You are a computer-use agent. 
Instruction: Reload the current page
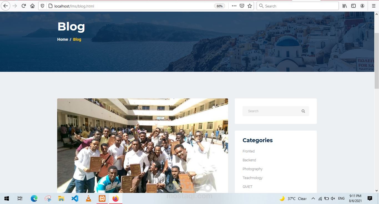click(x=24, y=6)
